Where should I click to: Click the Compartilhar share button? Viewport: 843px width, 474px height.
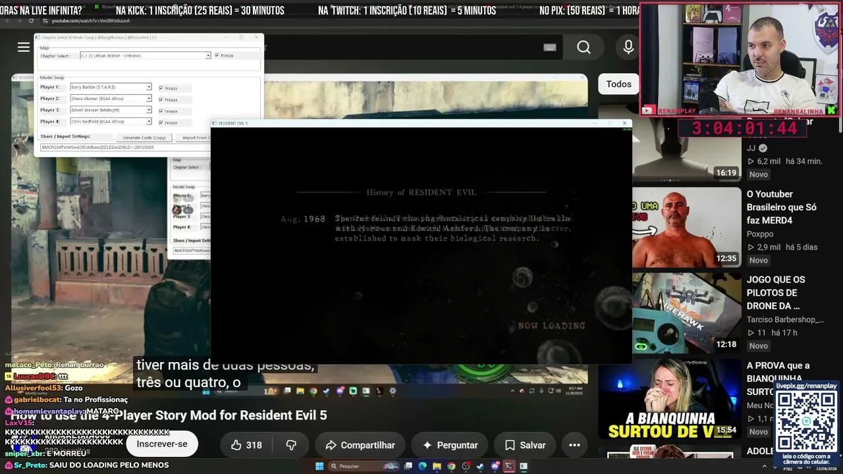(x=360, y=445)
